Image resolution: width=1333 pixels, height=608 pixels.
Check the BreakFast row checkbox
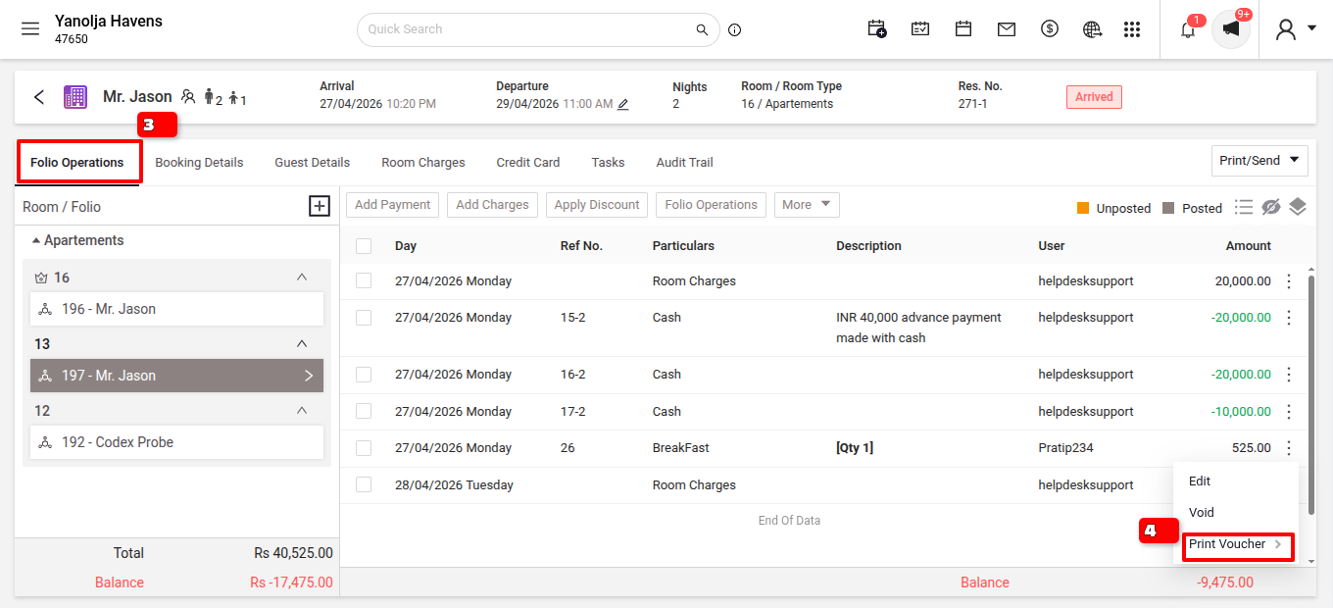(364, 448)
